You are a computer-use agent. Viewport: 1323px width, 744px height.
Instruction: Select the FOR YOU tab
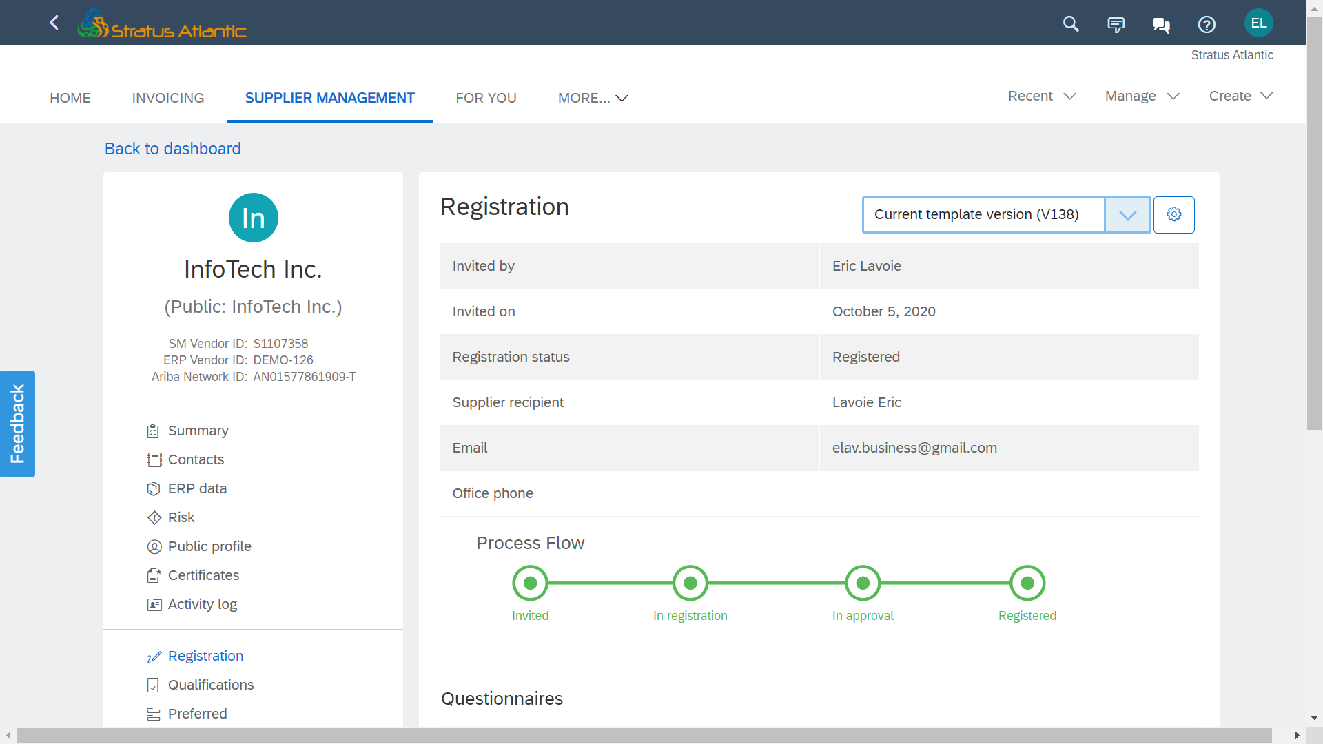pos(486,98)
